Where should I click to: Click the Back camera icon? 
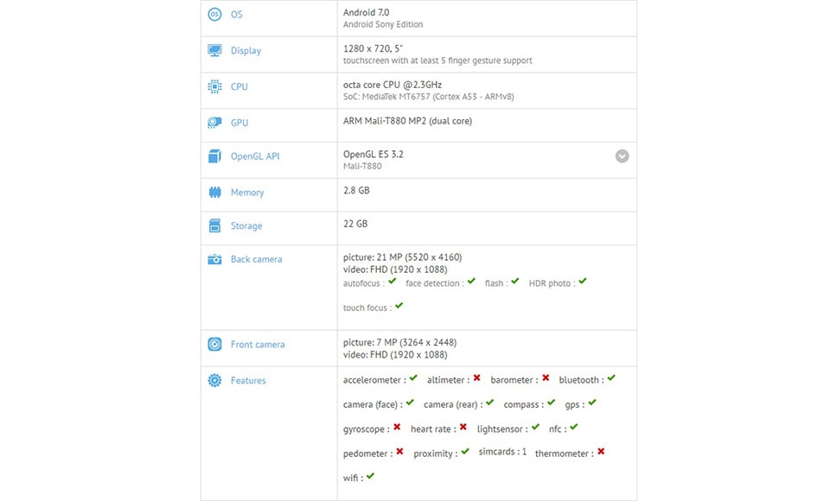click(x=214, y=259)
